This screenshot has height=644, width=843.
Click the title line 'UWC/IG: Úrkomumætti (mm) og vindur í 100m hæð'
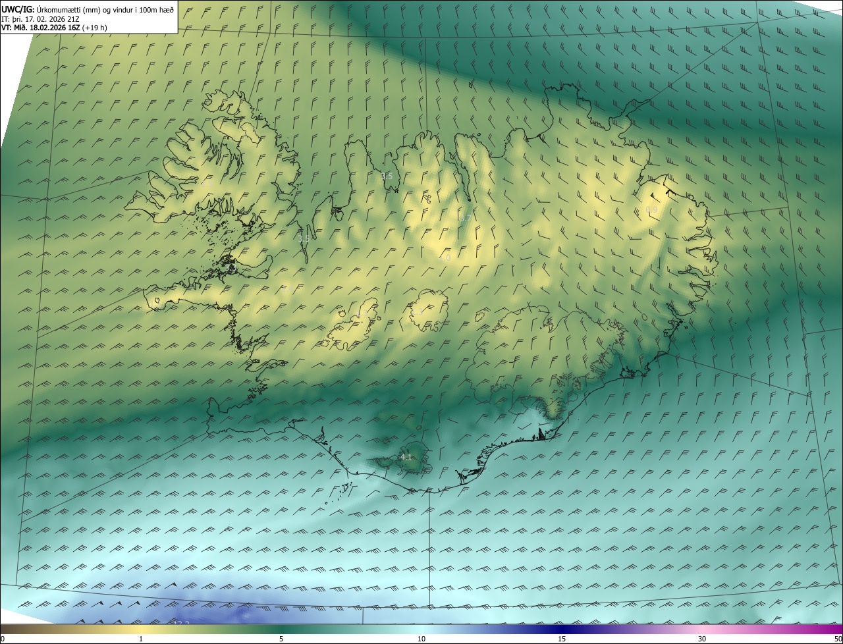[x=88, y=9]
